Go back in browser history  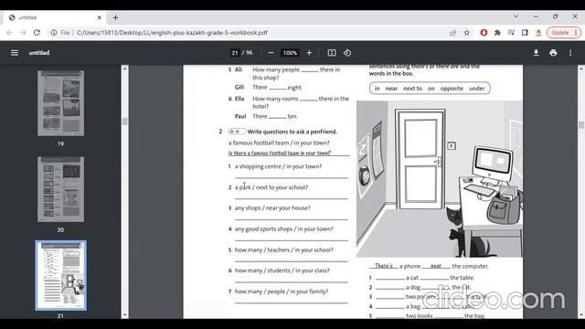click(x=10, y=33)
